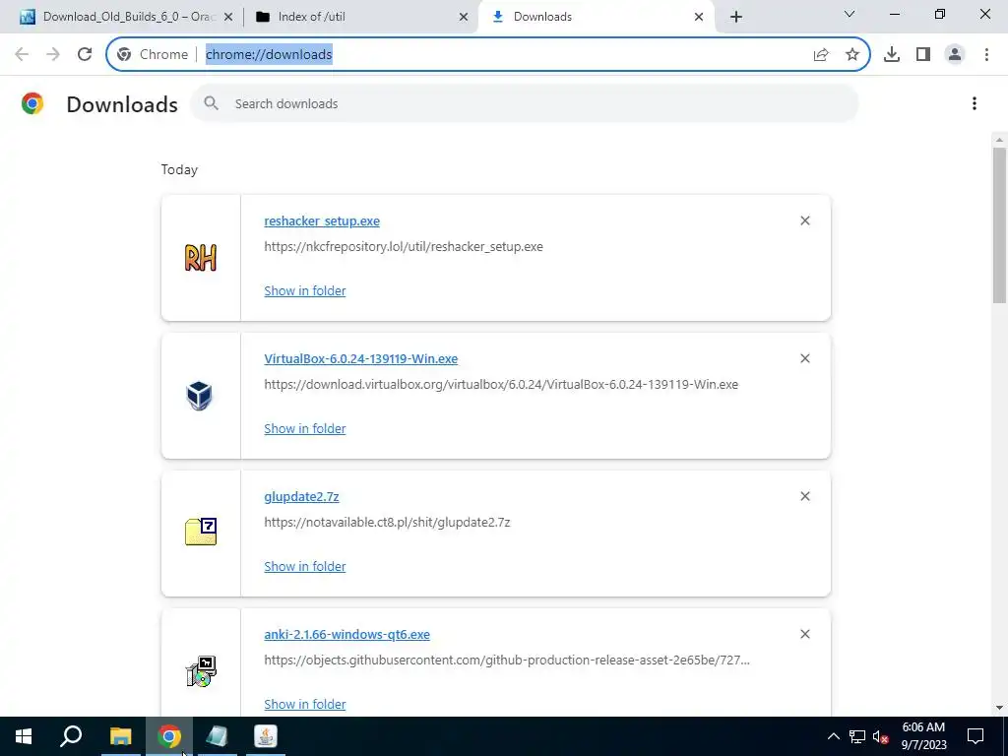
Task: Open the Chrome profile avatar
Action: coord(955,55)
